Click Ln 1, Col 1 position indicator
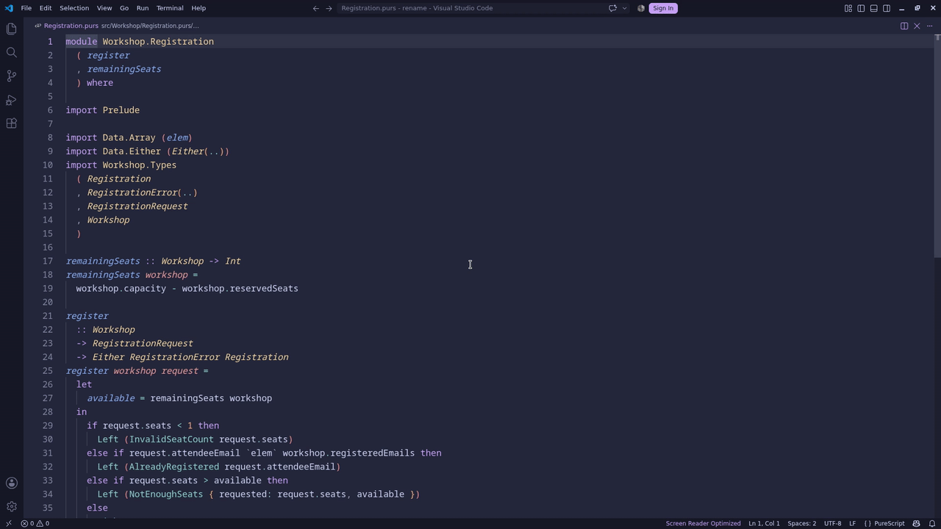This screenshot has width=941, height=529. pos(764,523)
